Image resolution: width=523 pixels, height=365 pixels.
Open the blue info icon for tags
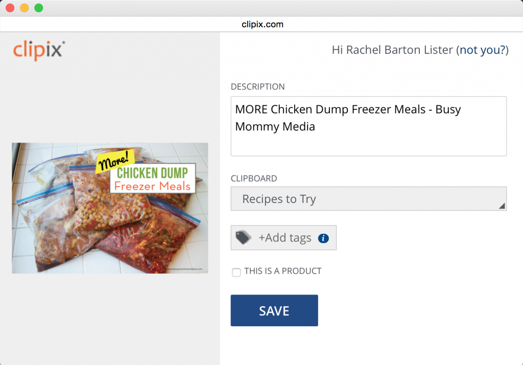tap(323, 238)
